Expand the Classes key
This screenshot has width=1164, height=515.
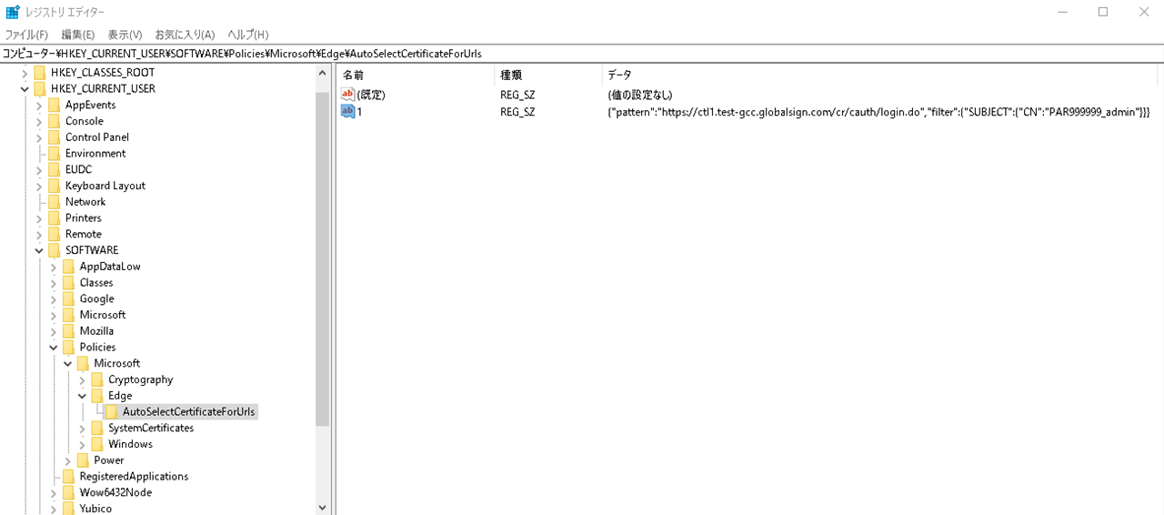click(54, 283)
